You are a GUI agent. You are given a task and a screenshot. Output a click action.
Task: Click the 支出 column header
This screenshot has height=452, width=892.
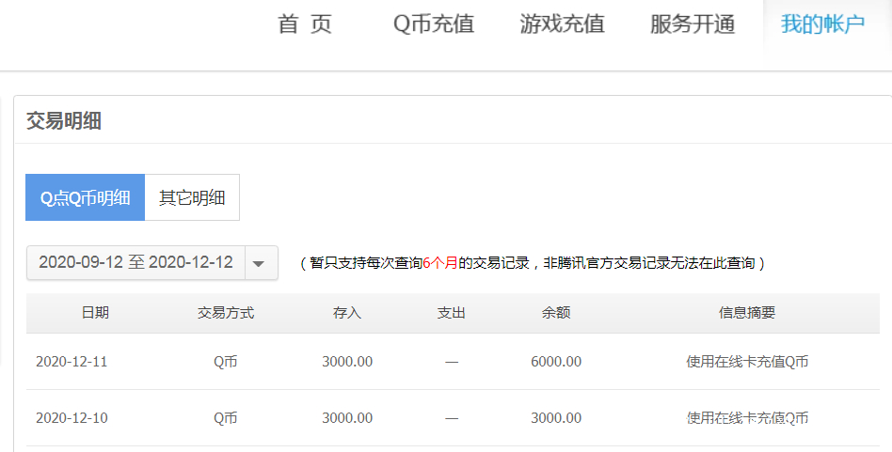coord(451,313)
